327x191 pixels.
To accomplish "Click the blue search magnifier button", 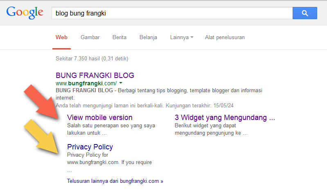I will pos(304,13).
